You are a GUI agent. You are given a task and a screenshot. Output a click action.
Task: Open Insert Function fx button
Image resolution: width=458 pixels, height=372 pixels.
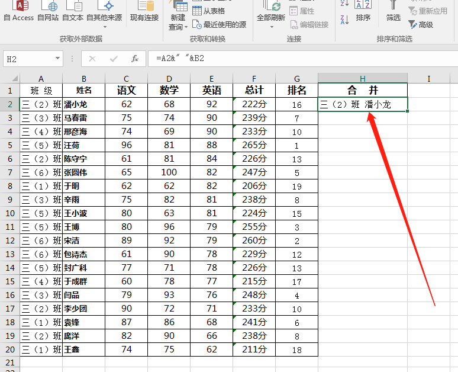[135, 59]
